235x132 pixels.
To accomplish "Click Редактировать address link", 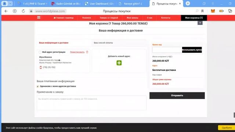I will point(77,52).
